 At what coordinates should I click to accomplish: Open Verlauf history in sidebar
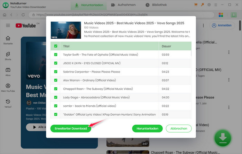point(8,103)
